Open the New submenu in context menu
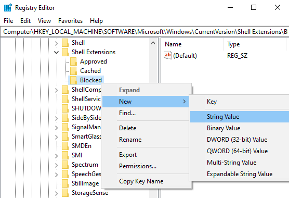The width and height of the screenshot is (289, 198). click(x=146, y=102)
